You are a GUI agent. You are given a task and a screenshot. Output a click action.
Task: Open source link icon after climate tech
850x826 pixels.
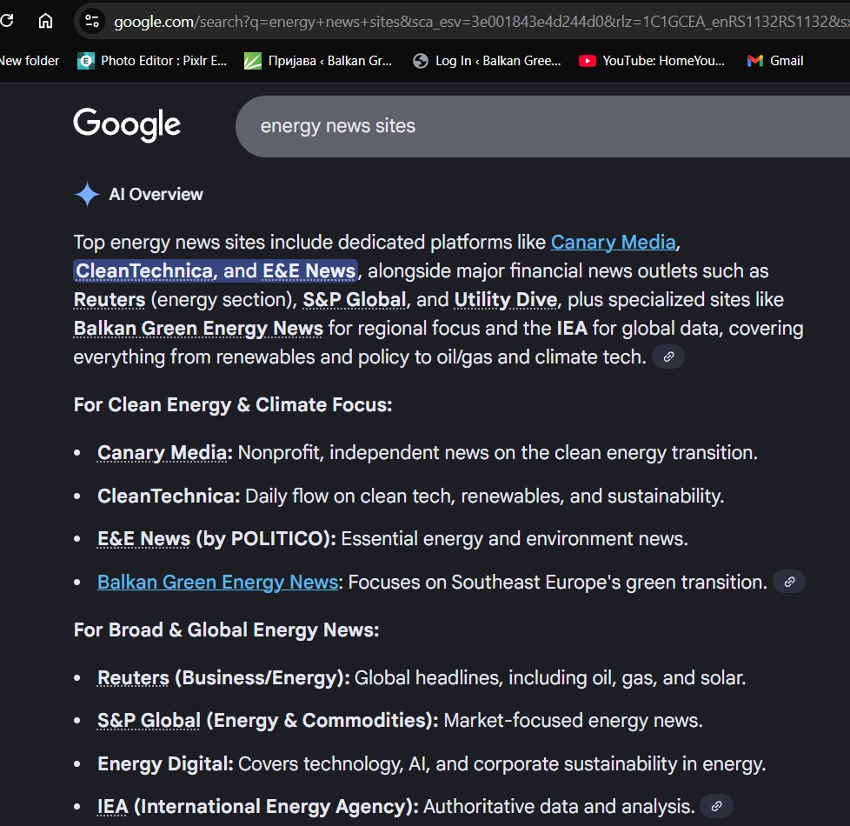(668, 356)
